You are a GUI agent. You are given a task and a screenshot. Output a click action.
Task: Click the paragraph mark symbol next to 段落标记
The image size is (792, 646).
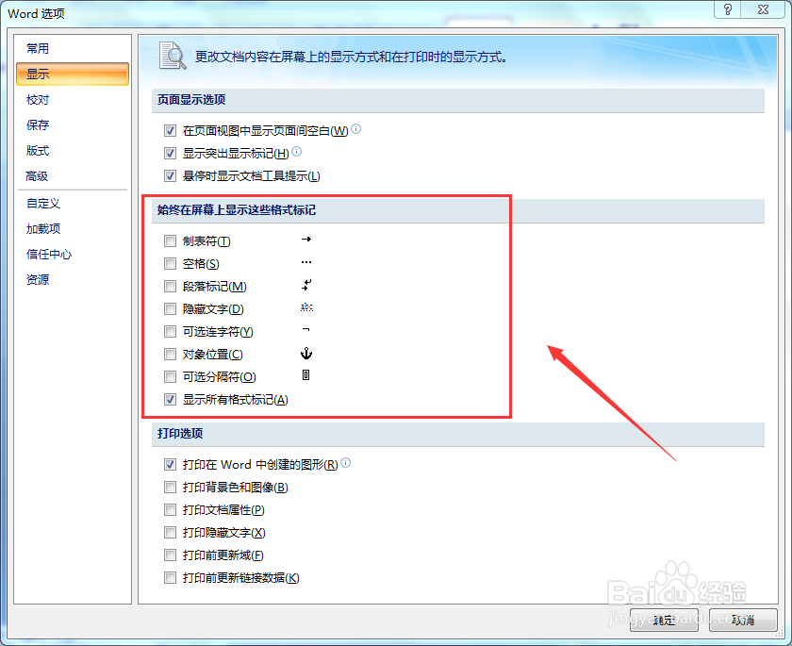[x=306, y=285]
